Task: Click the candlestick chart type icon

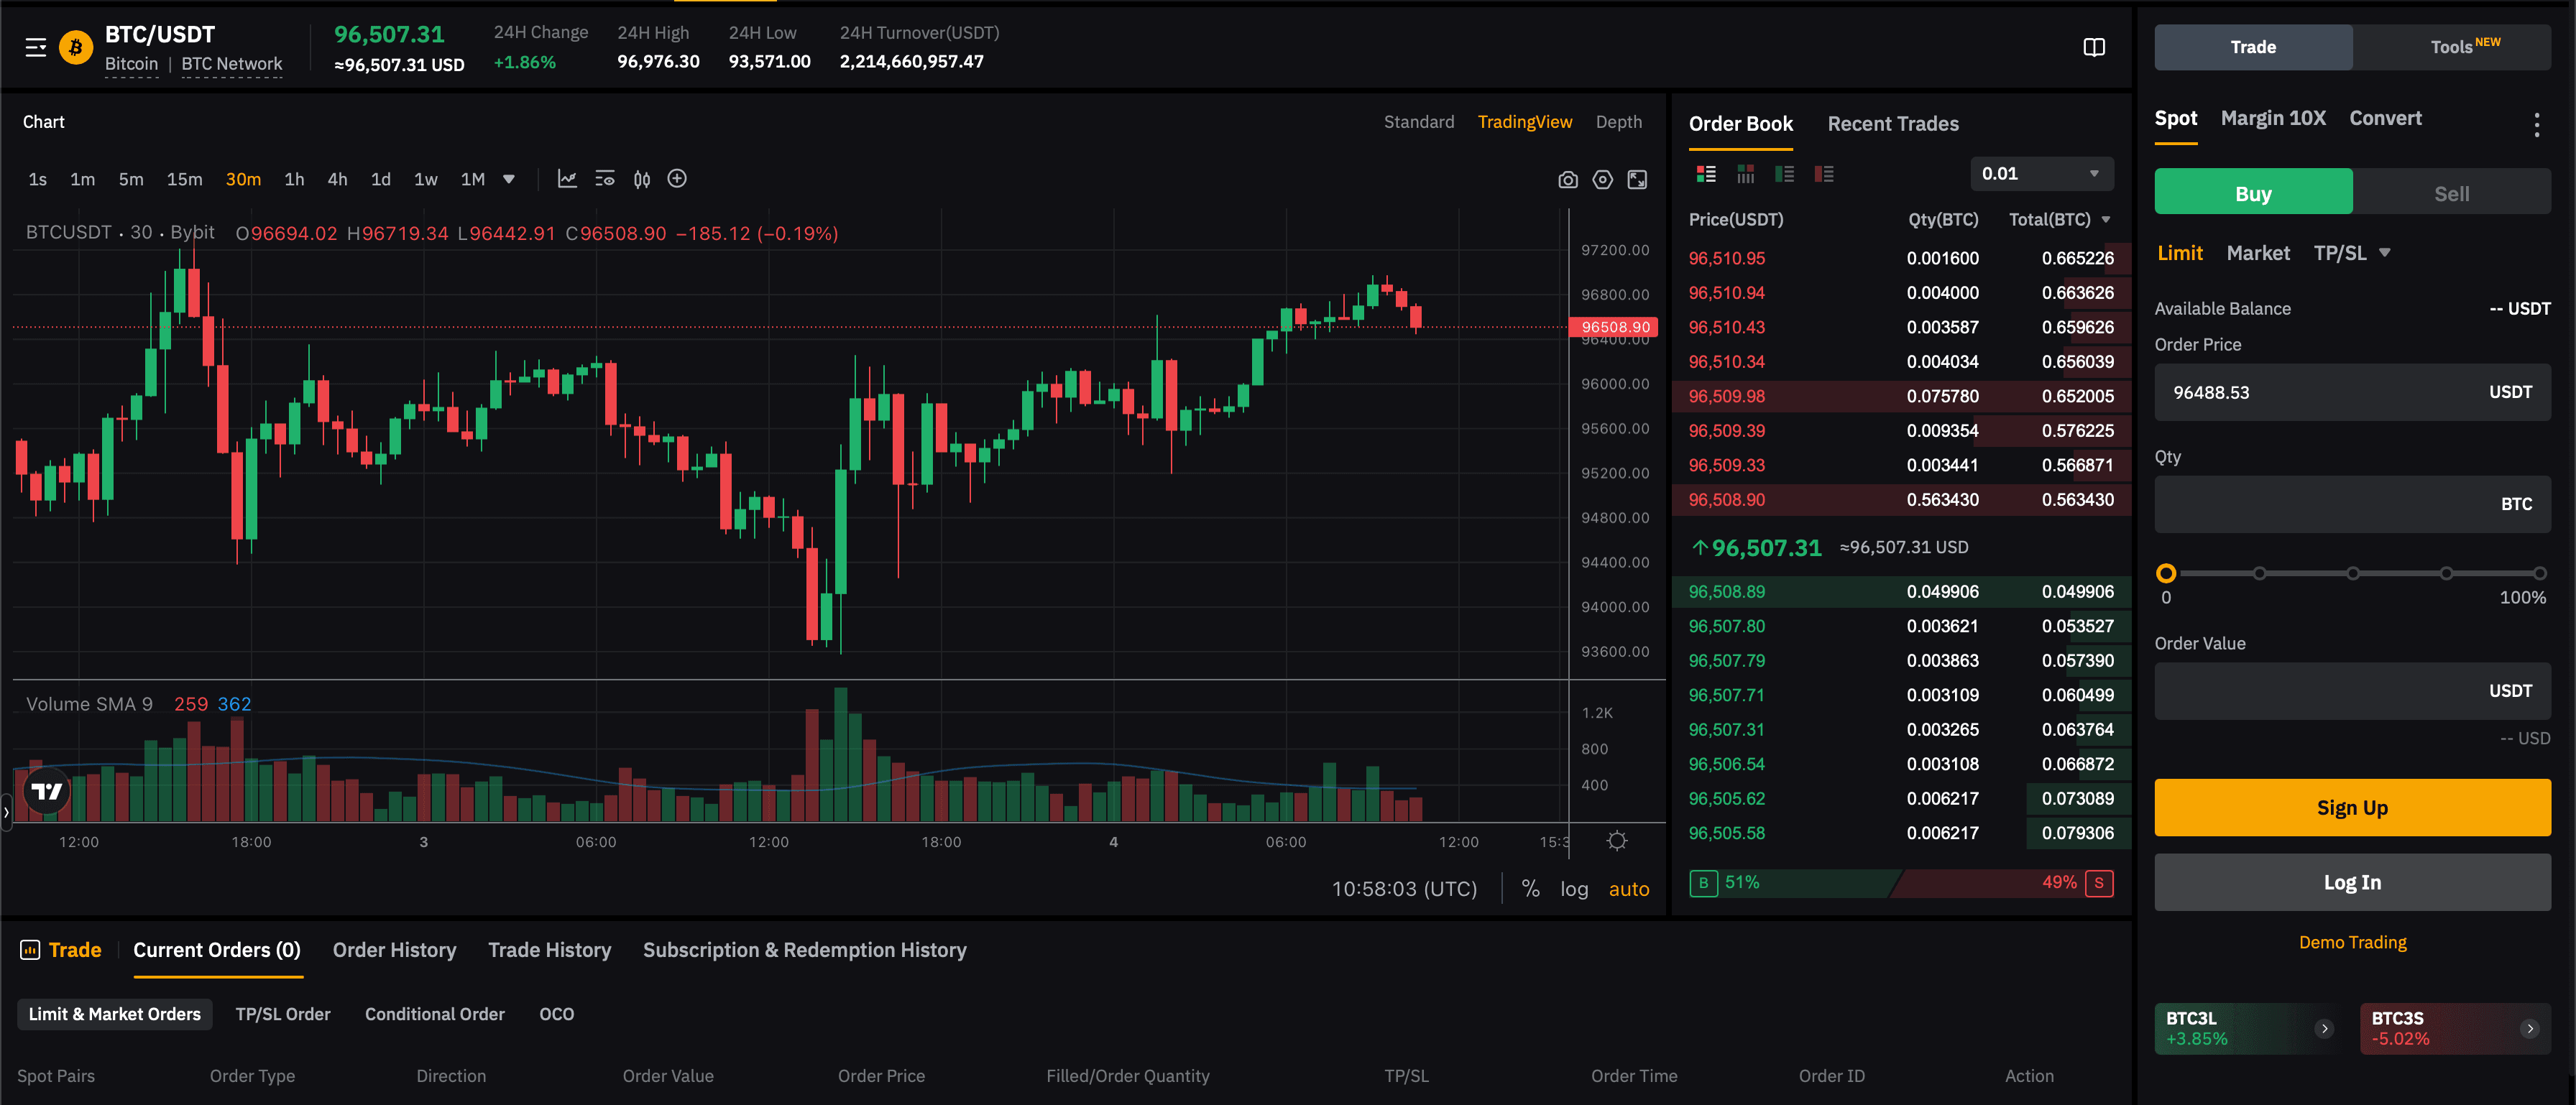Action: pos(642,179)
